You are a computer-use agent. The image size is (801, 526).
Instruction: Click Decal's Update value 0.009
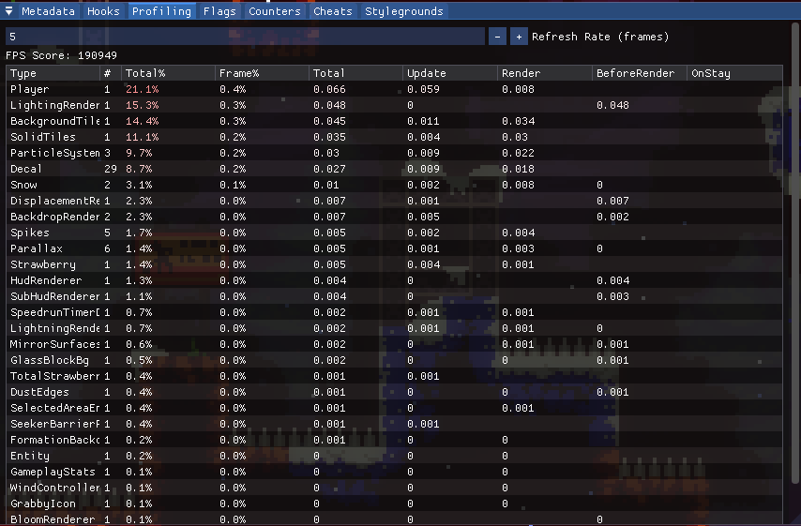[x=423, y=169]
